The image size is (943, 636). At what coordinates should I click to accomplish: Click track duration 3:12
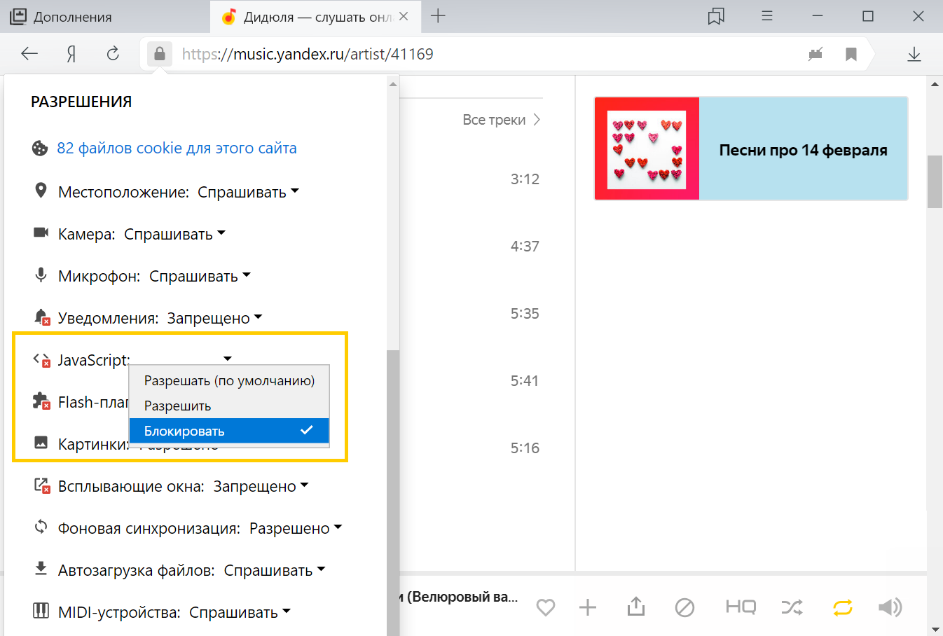click(x=525, y=179)
